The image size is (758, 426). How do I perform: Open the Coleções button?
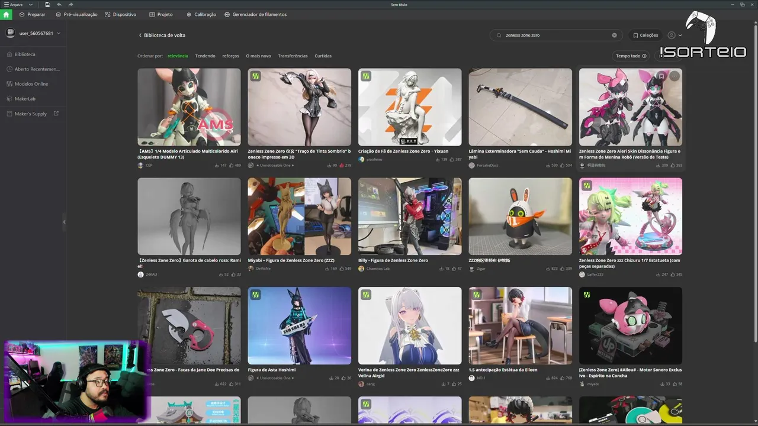coord(645,35)
